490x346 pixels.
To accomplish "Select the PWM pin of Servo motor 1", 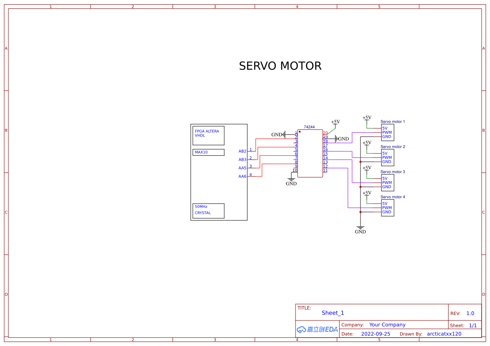I will [x=387, y=132].
